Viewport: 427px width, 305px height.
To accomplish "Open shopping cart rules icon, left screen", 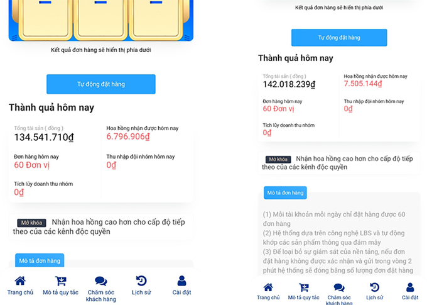I will [x=60, y=280].
